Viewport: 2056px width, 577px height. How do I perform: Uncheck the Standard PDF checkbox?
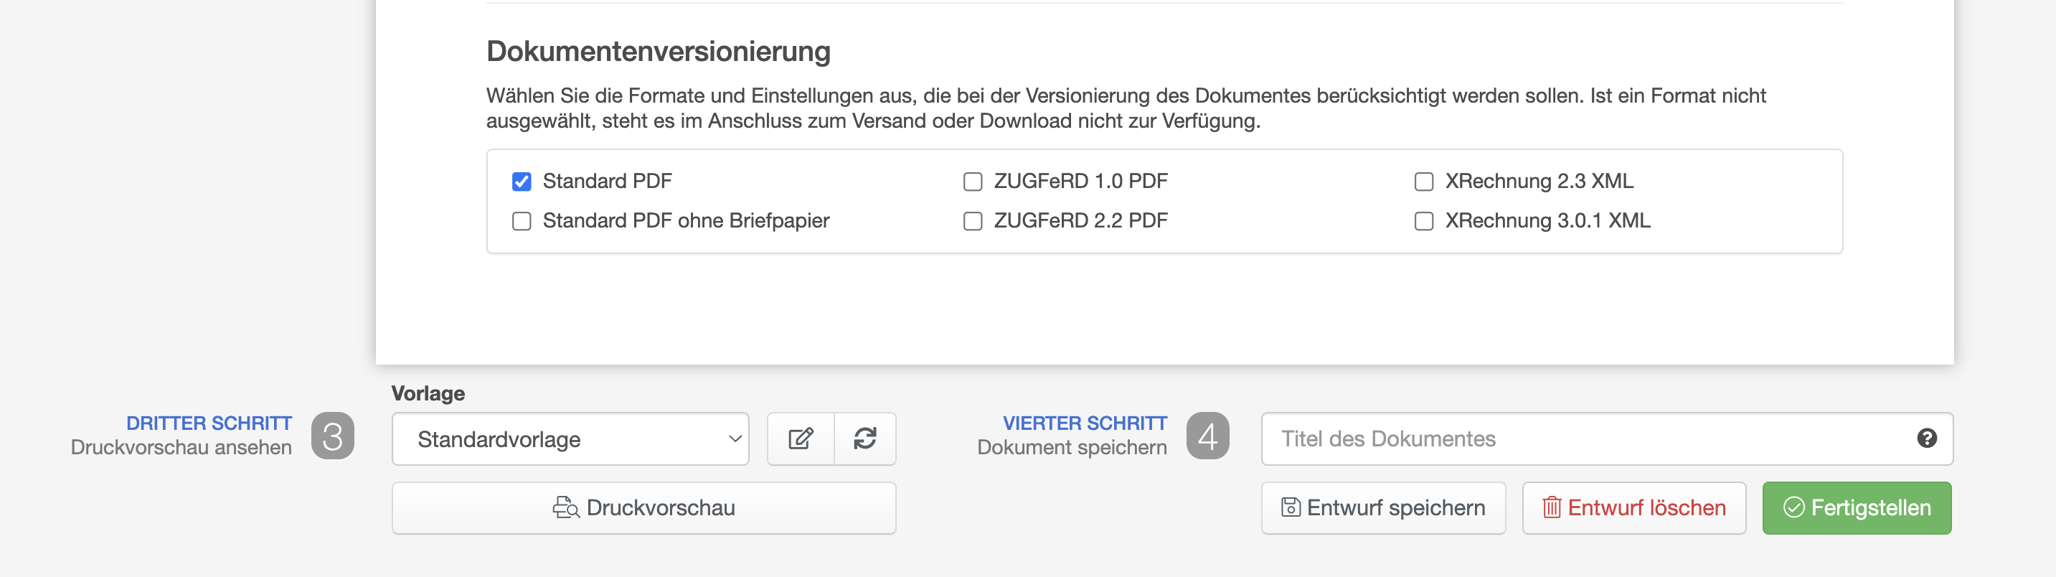(x=522, y=182)
